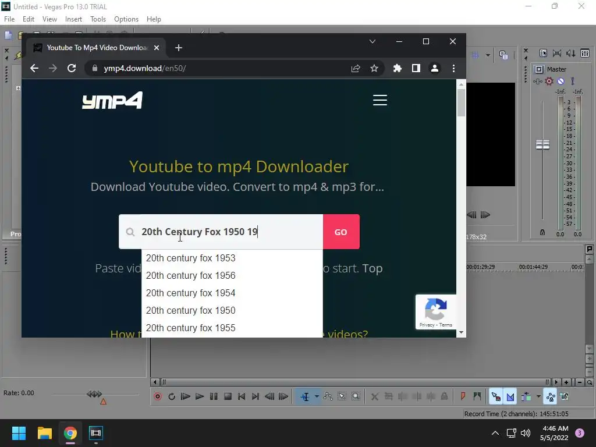596x447 pixels.
Task: Click the Delete (X) icon in edit toolbar
Action: pyautogui.click(x=374, y=396)
